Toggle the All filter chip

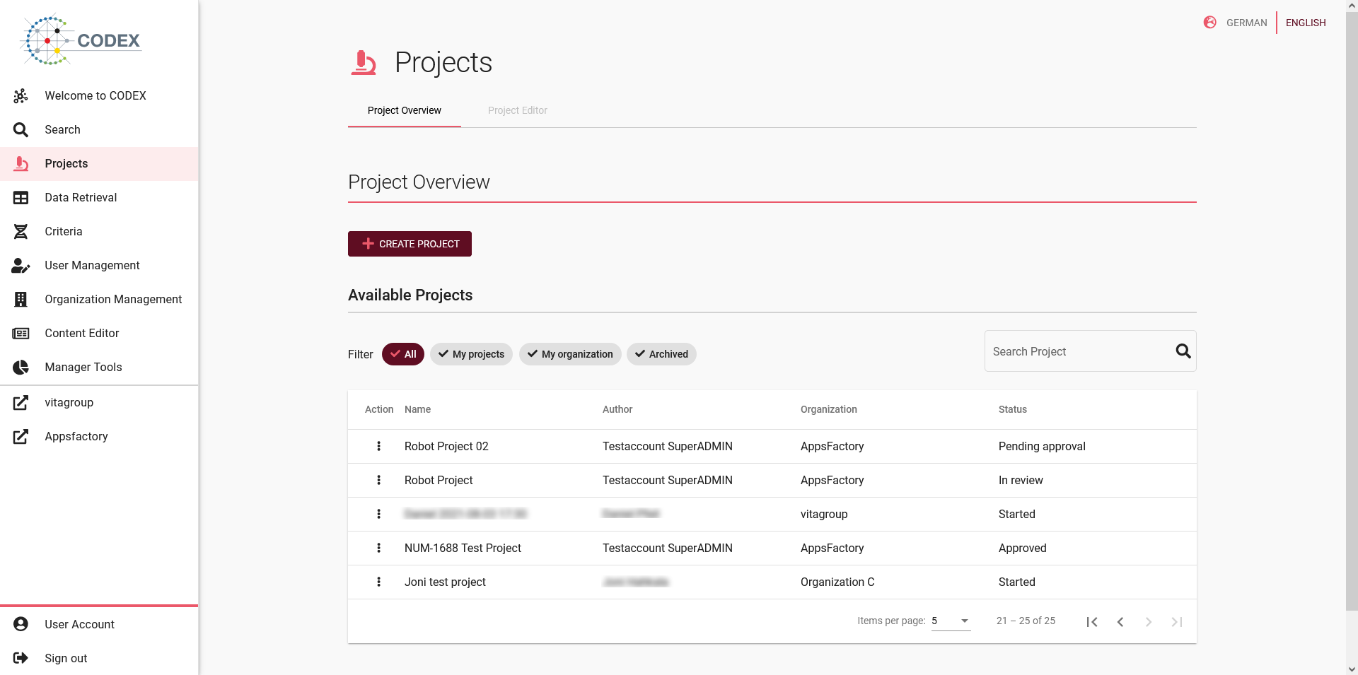click(x=403, y=354)
